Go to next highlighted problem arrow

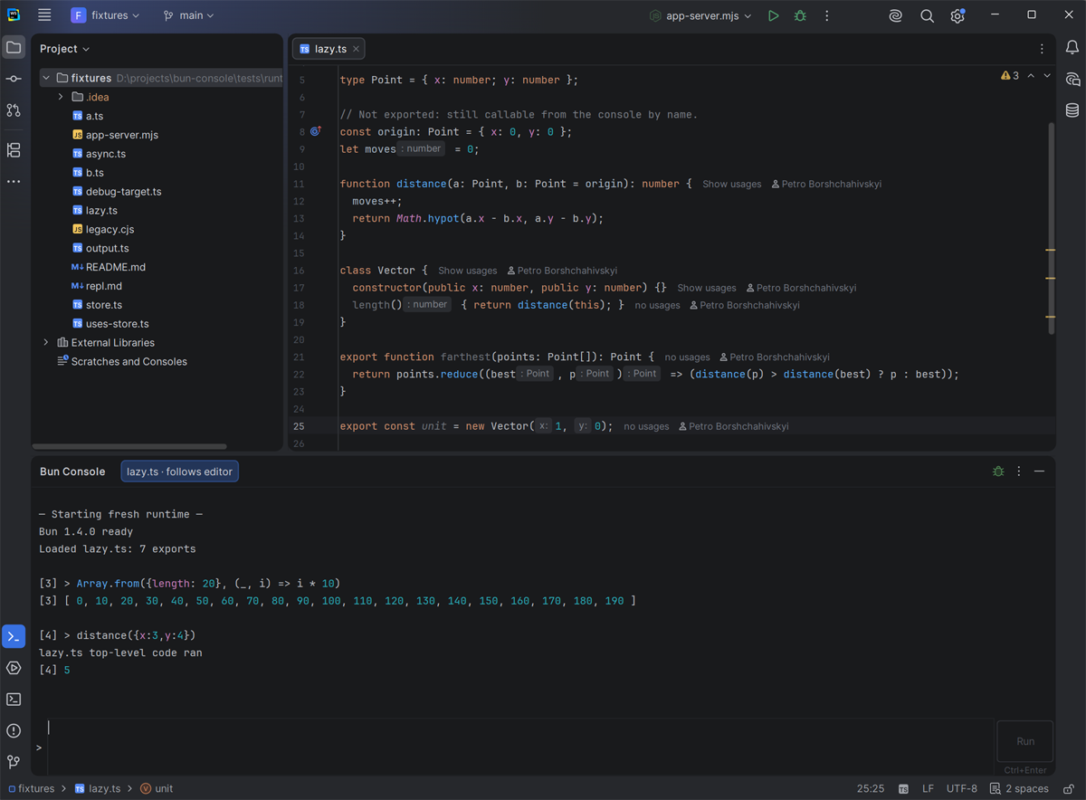point(1047,76)
